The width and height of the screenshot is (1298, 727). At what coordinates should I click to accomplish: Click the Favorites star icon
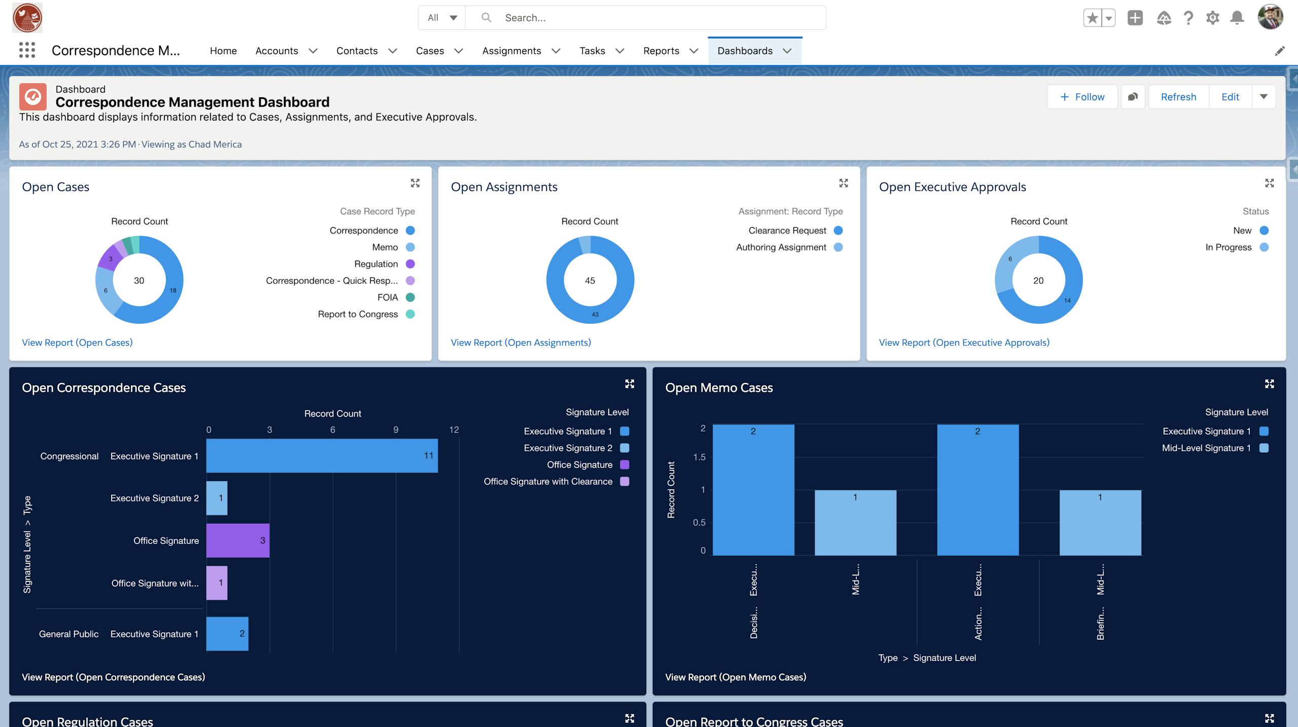click(1093, 18)
